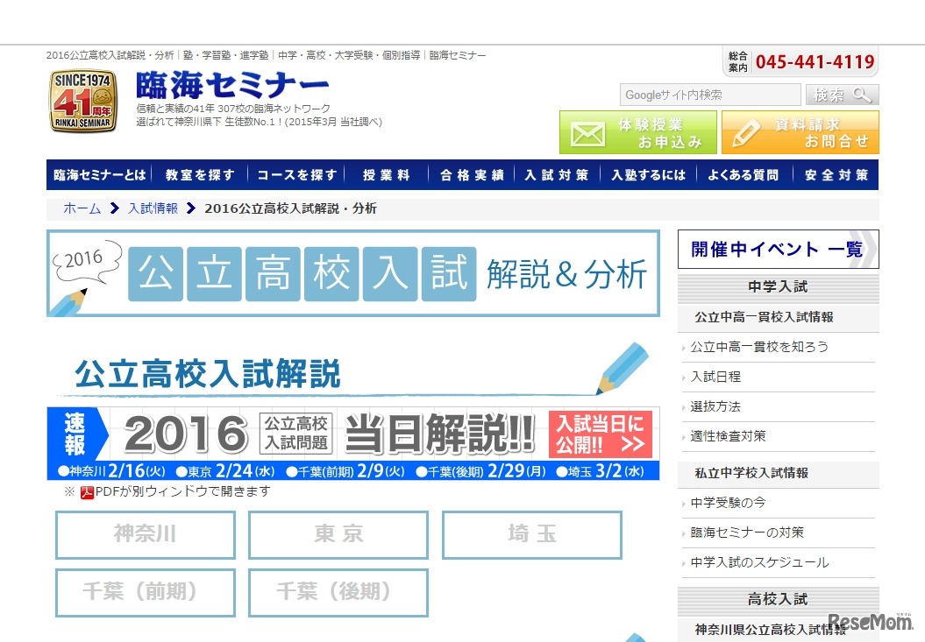Follow the 入試情報 breadcrumb link
The height and width of the screenshot is (642, 925).
(151, 209)
